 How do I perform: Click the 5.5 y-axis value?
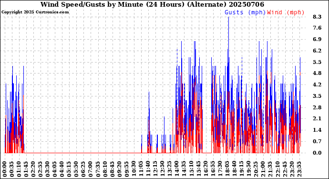(317, 62)
